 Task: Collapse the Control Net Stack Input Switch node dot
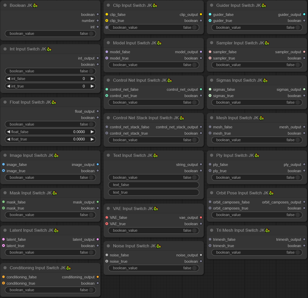coord(108,118)
